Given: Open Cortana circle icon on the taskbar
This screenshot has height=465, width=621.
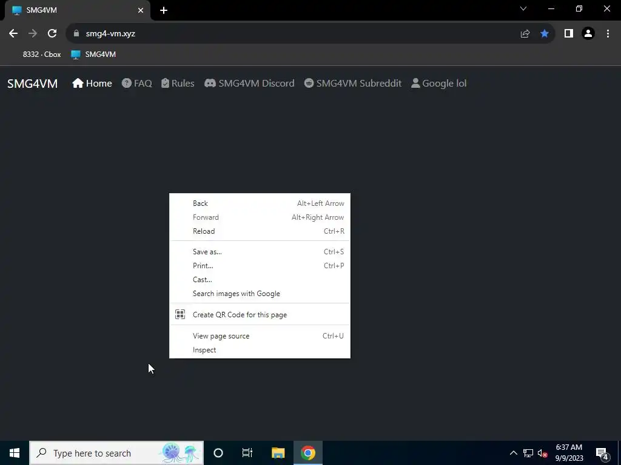Looking at the screenshot, I should point(218,453).
